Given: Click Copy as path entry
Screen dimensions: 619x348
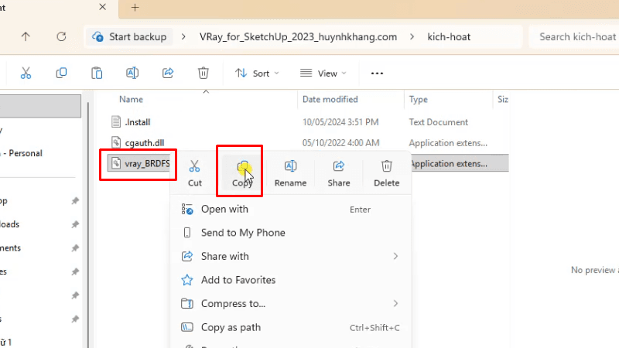Looking at the screenshot, I should pos(291,327).
